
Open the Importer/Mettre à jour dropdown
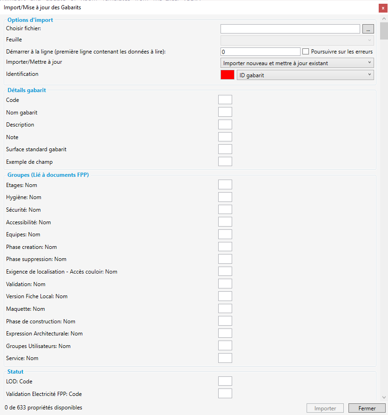tap(297, 63)
